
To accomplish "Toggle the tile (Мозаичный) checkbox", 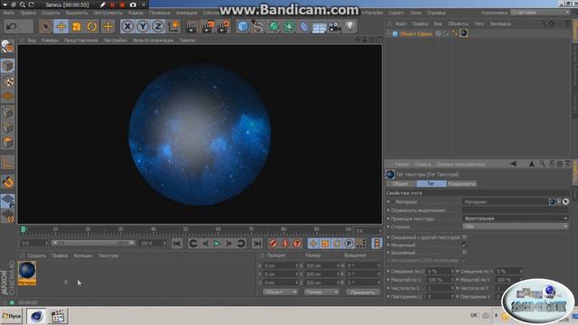I will tap(464, 245).
